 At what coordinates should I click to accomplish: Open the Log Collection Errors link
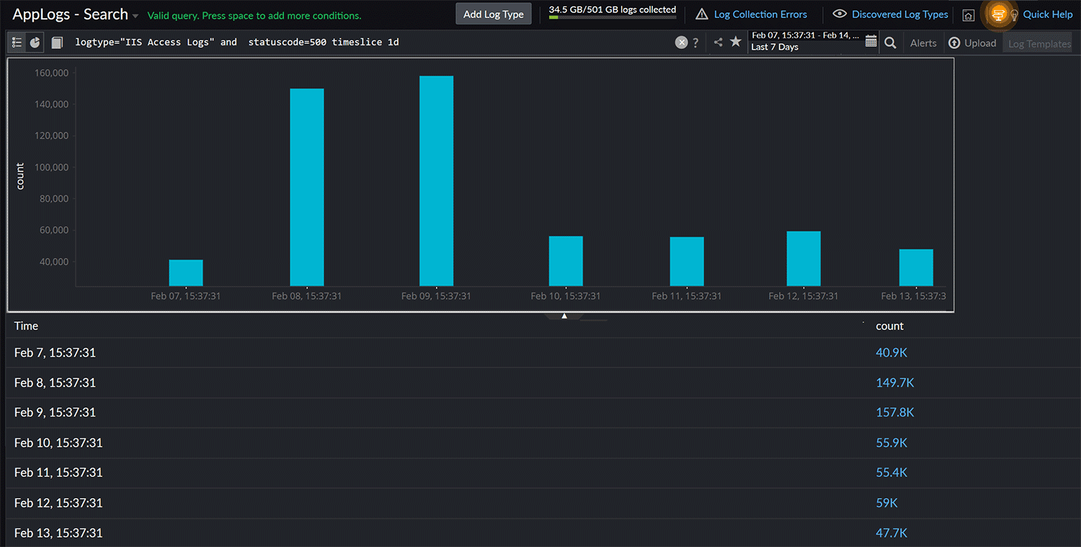click(x=760, y=14)
